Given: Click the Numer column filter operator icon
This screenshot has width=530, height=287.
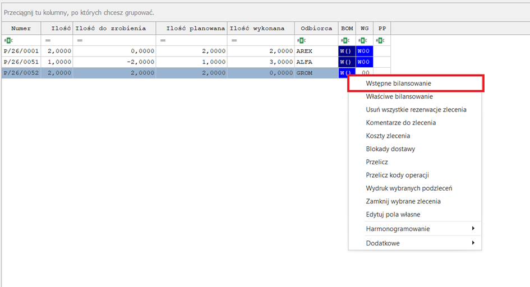Looking at the screenshot, I should click(7, 40).
